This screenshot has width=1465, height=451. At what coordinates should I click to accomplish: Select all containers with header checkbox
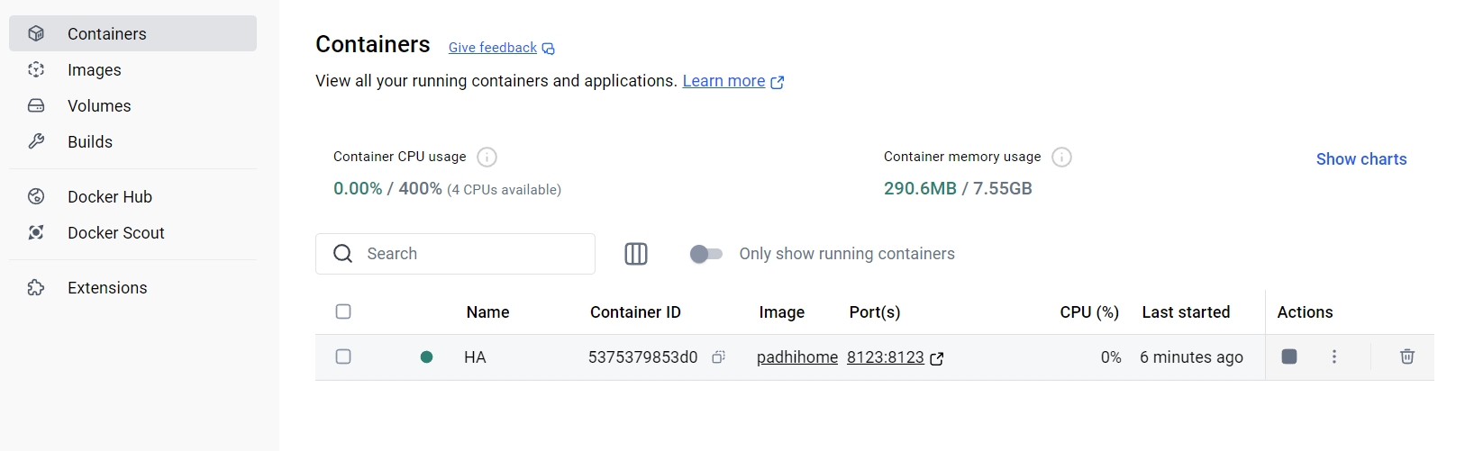[x=343, y=311]
